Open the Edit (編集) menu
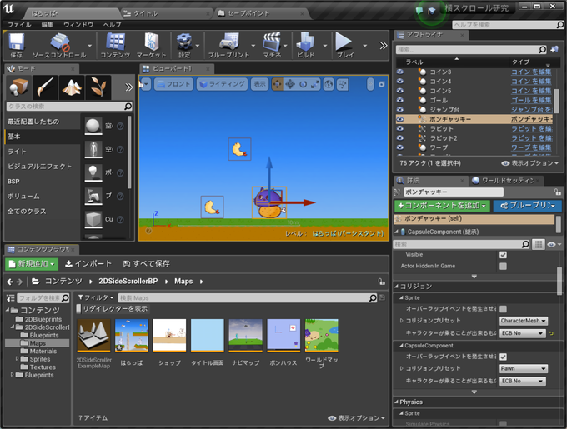 point(47,24)
